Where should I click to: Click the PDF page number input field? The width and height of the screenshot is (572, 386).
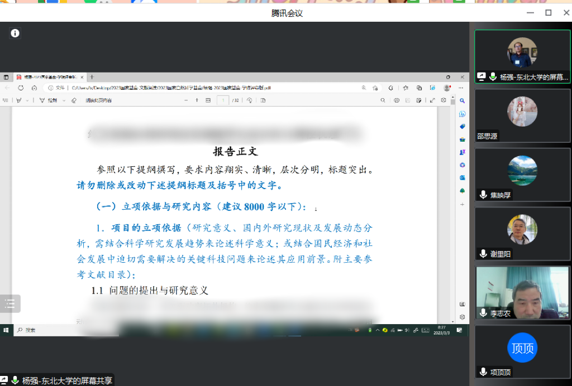click(x=222, y=100)
